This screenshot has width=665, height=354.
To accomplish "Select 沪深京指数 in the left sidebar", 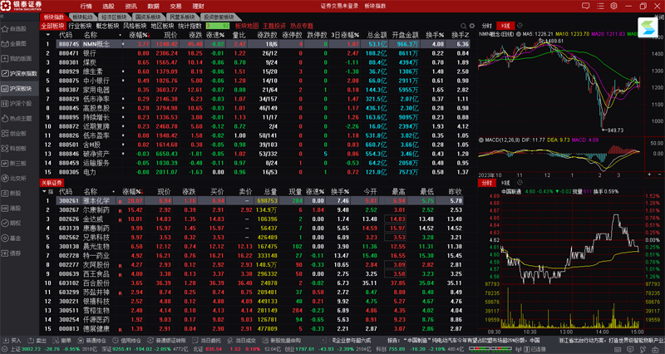I will tap(19, 73).
